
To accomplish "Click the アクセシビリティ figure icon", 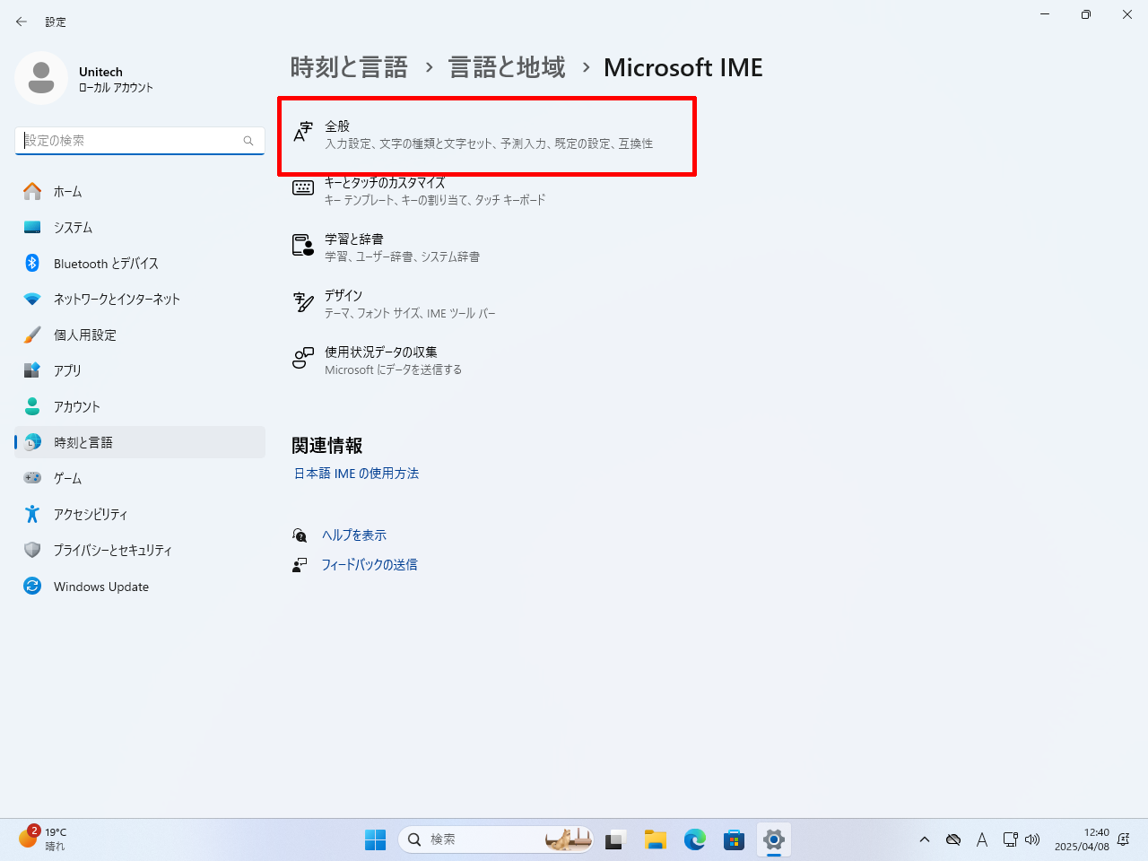I will [x=32, y=514].
